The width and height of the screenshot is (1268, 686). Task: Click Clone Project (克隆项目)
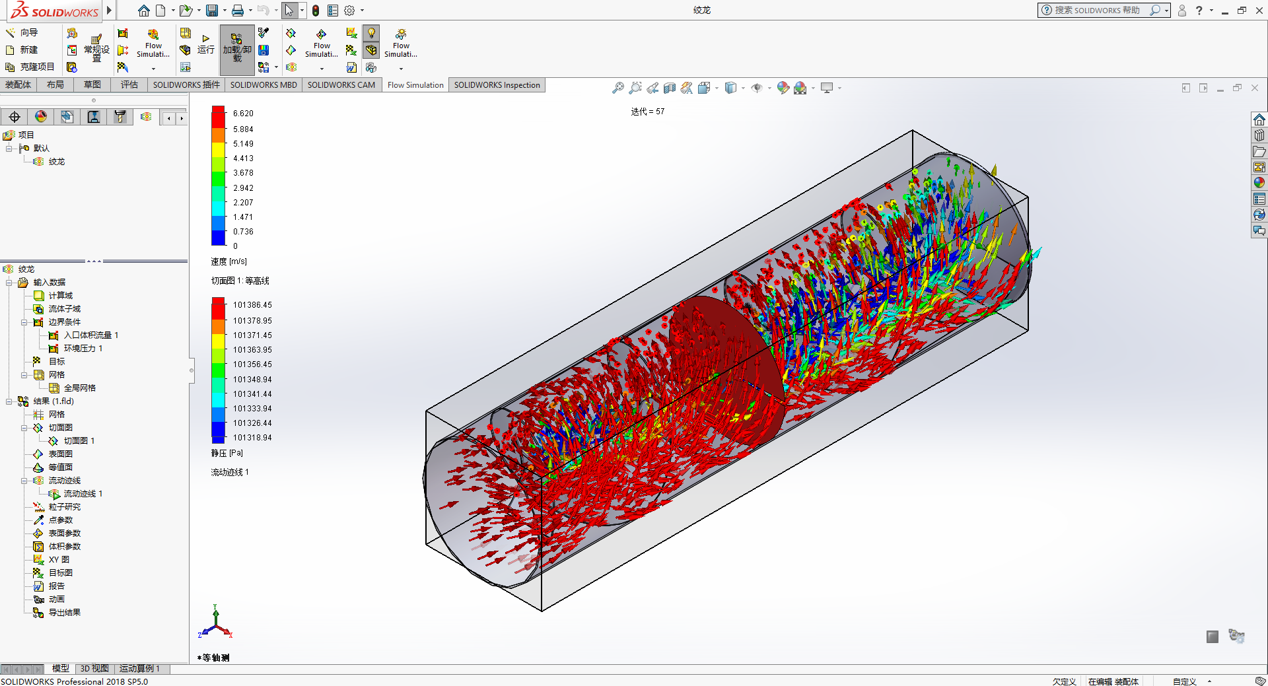(x=30, y=67)
